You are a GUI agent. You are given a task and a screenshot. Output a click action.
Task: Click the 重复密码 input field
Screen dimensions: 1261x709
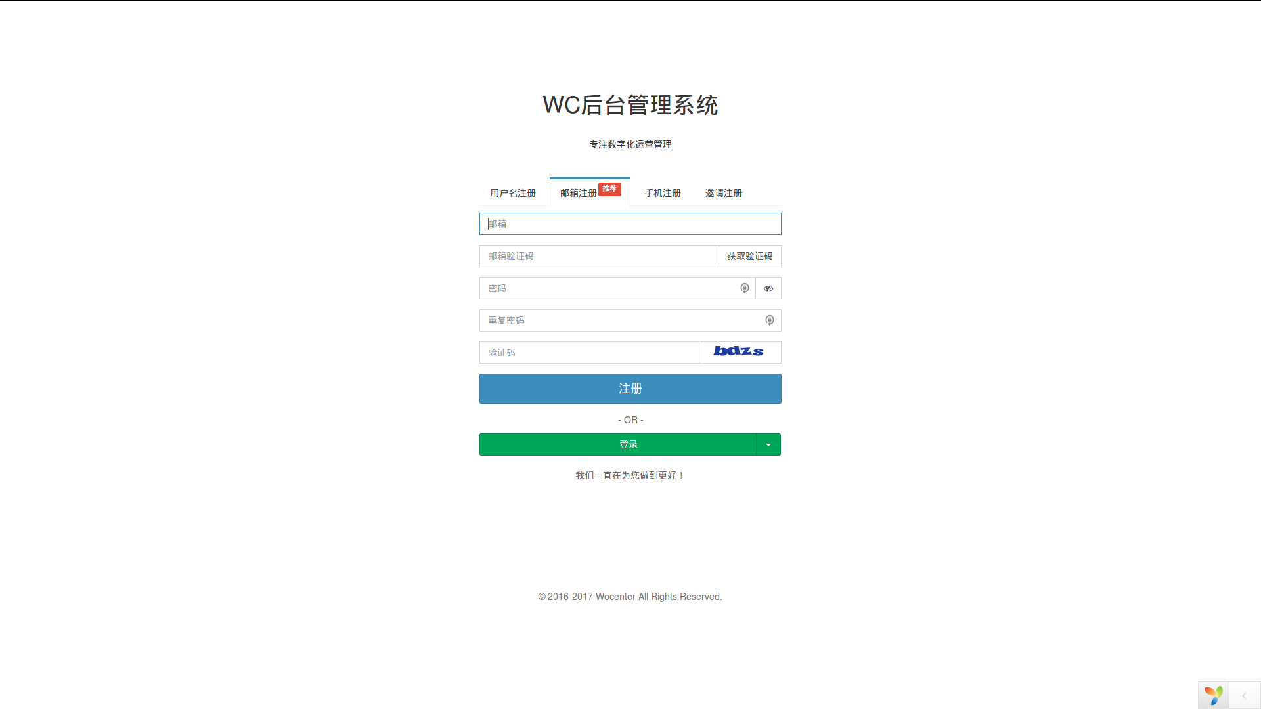(621, 320)
